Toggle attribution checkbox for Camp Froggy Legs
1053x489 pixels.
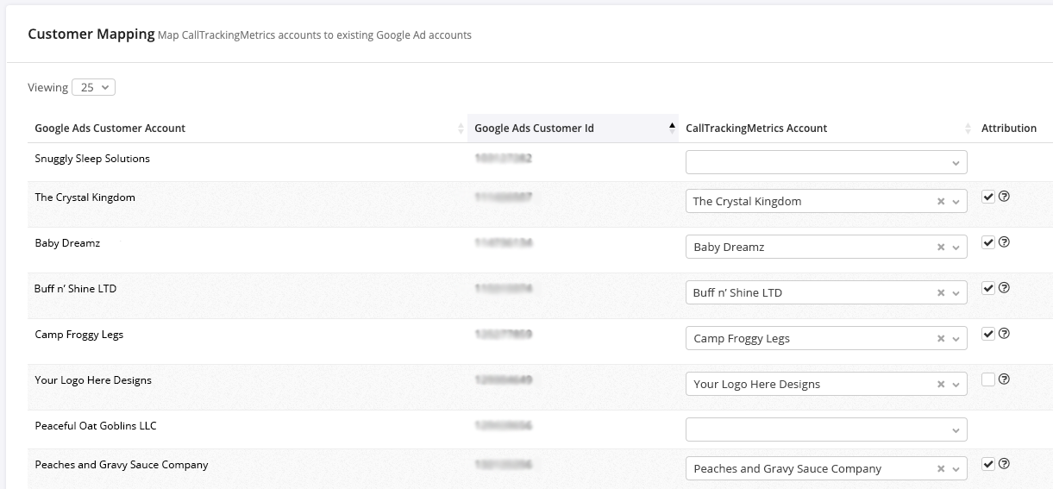click(988, 334)
